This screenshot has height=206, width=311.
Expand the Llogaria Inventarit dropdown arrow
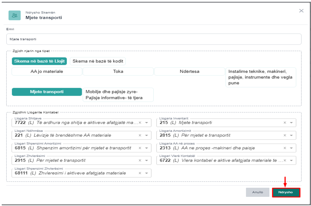point(291,123)
